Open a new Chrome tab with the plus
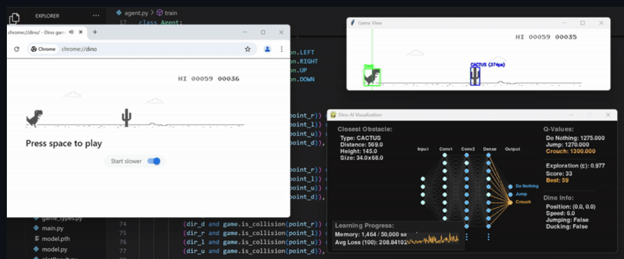The image size is (624, 259). 95,32
